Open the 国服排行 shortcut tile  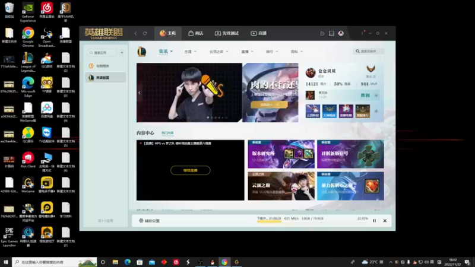[x=363, y=111]
